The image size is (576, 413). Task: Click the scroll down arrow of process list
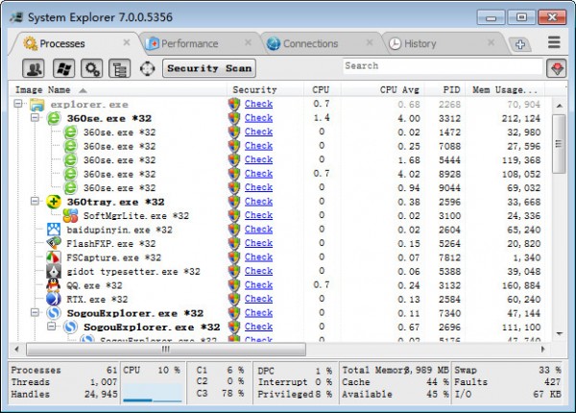click(x=559, y=333)
